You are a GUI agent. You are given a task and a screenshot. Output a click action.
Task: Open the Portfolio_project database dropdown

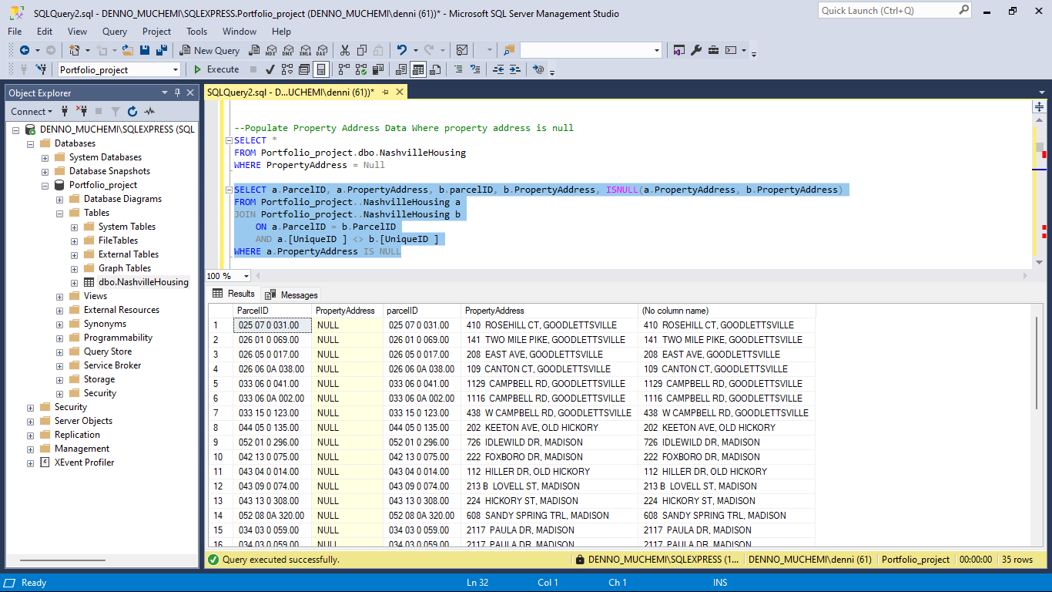point(176,69)
